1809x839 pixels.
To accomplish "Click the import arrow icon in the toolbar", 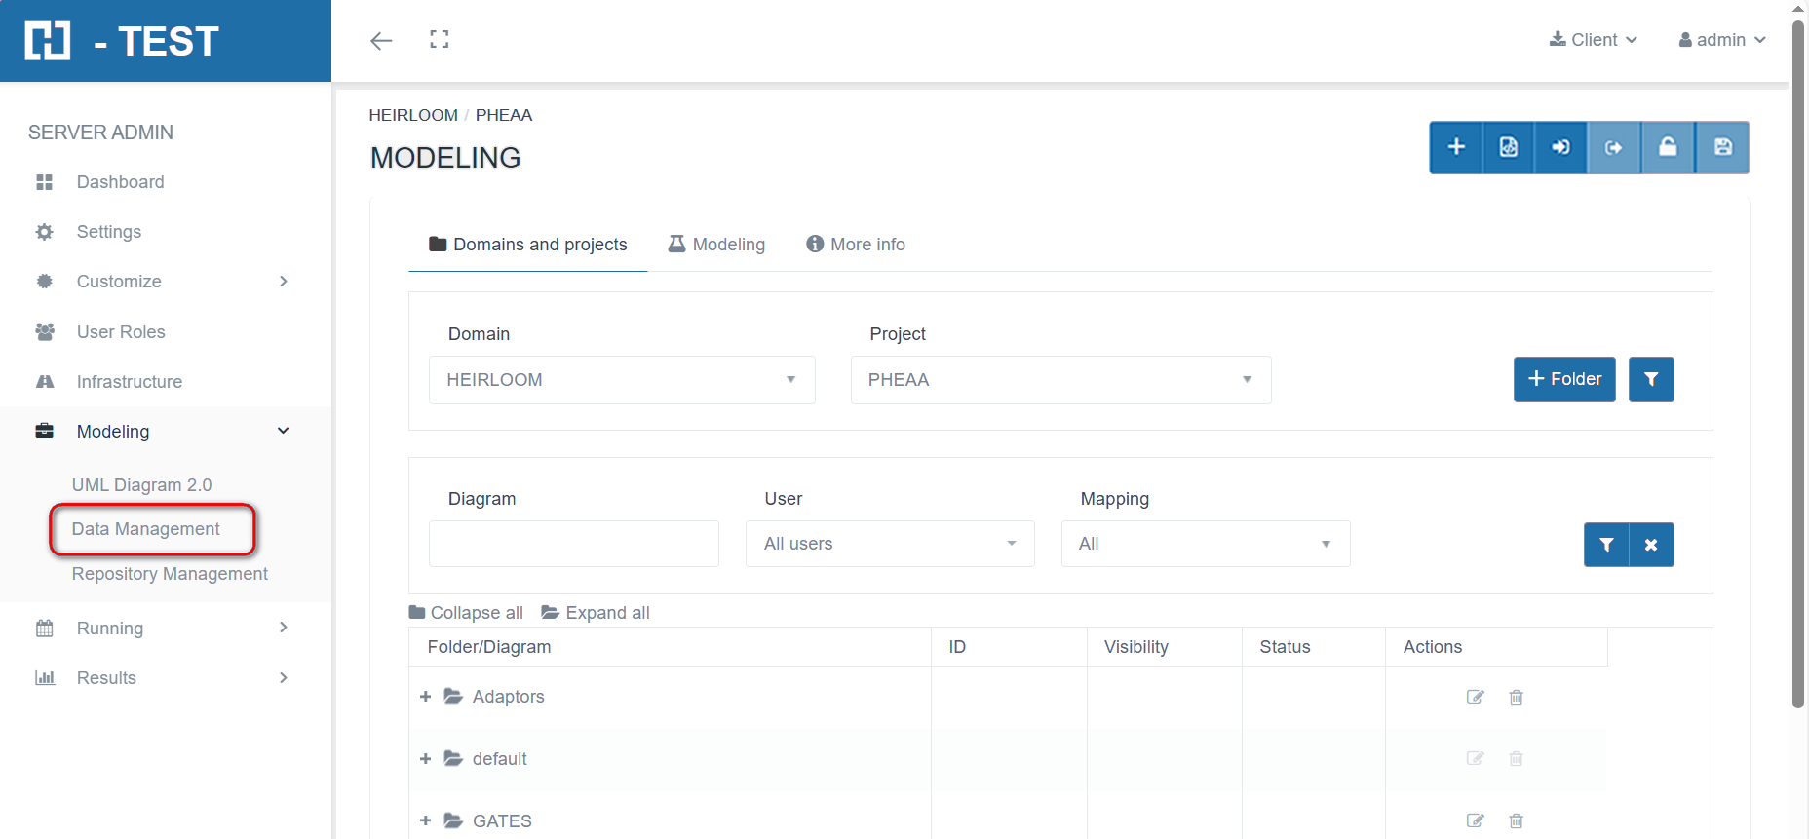I will [1561, 147].
